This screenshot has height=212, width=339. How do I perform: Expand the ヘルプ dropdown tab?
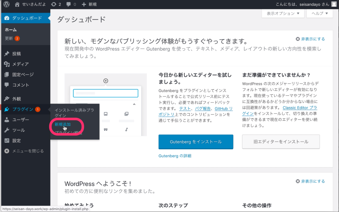(319, 14)
